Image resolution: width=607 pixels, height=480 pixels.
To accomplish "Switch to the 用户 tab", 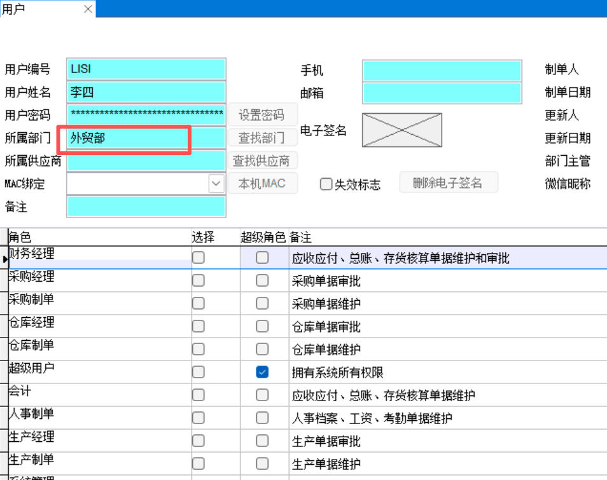I will pyautogui.click(x=25, y=9).
